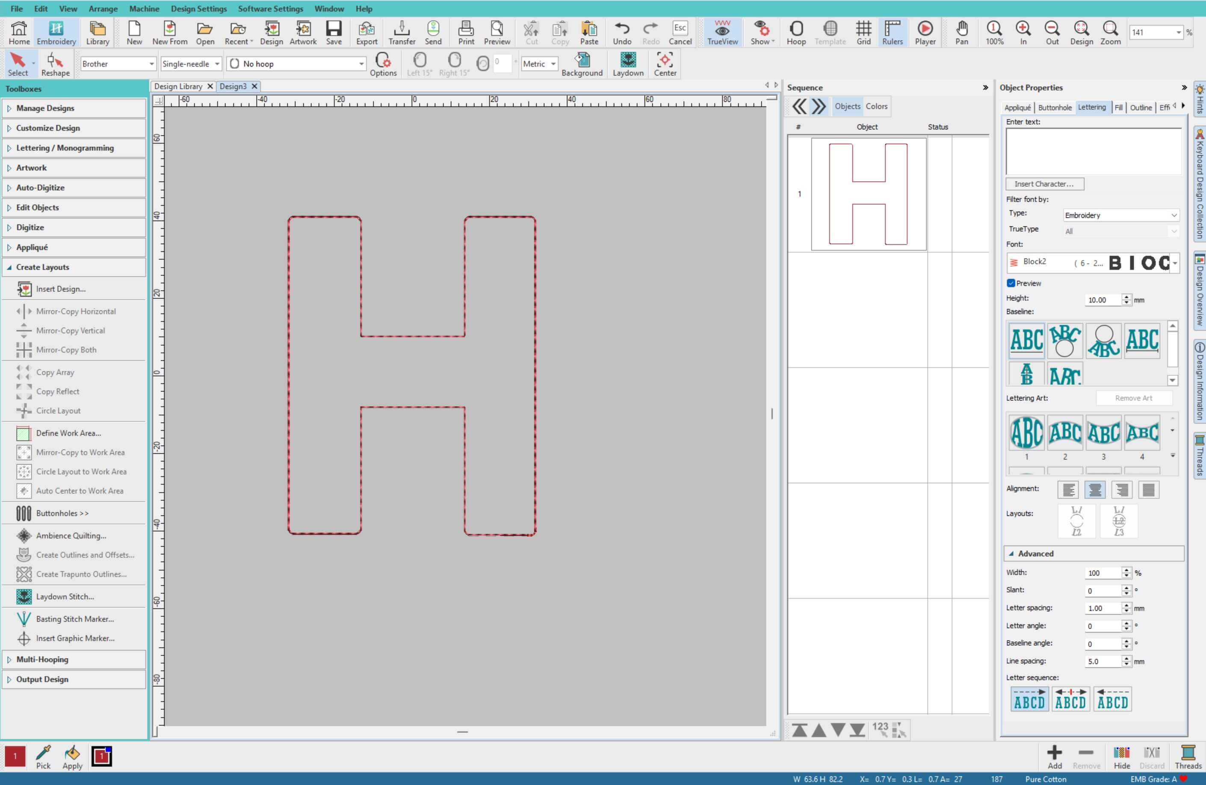Click the Enter text field
The width and height of the screenshot is (1206, 785).
(x=1094, y=151)
